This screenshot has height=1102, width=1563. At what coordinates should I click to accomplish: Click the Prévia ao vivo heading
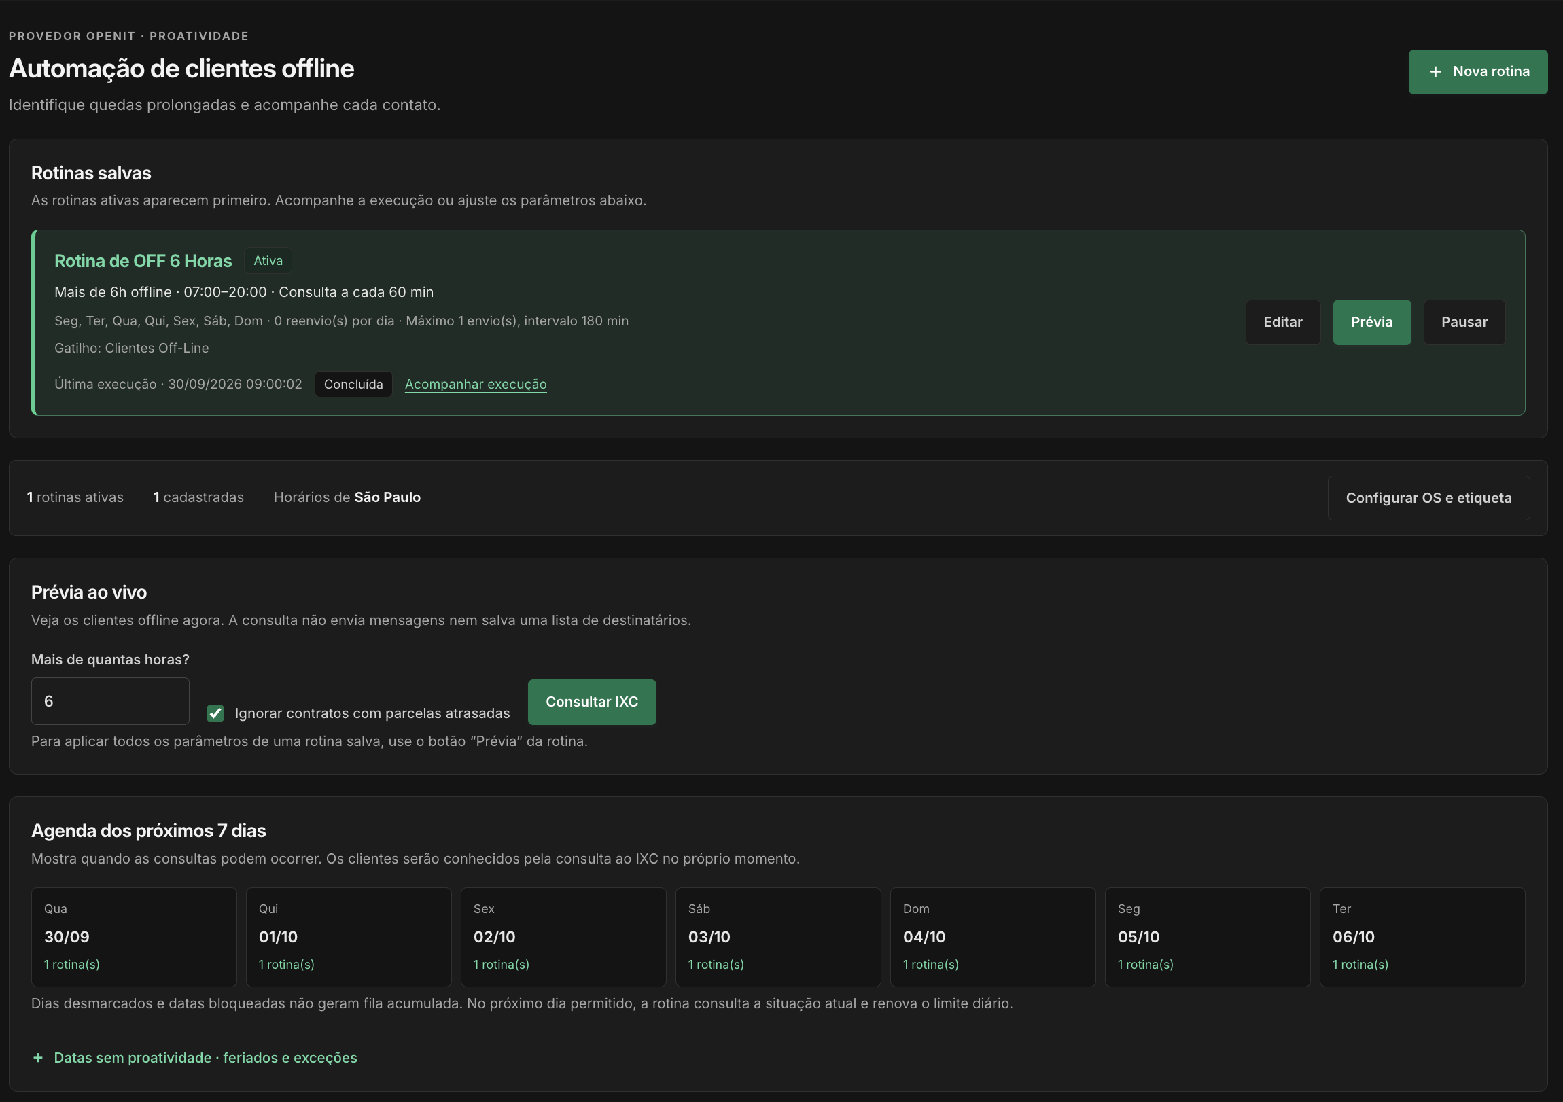point(89,592)
